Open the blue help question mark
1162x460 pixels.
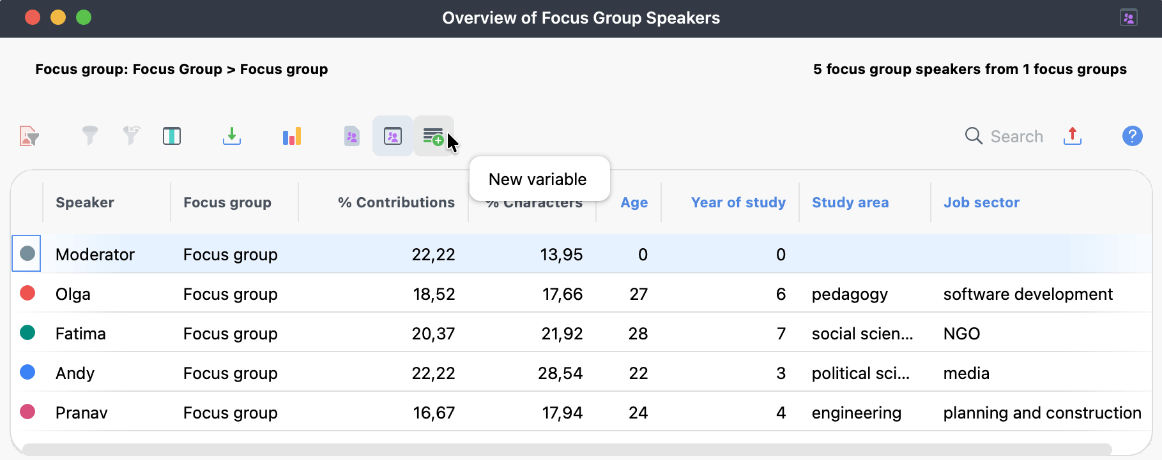click(1133, 136)
